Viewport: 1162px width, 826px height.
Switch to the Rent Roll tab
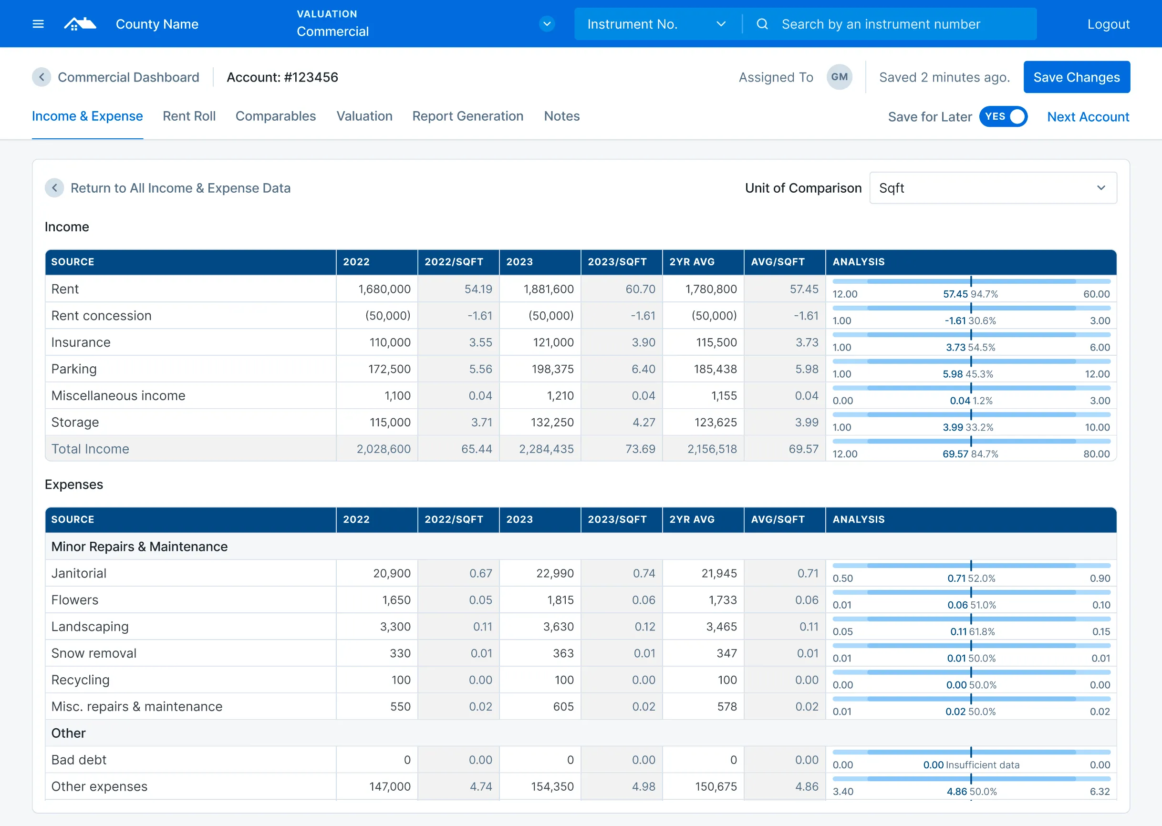(189, 116)
